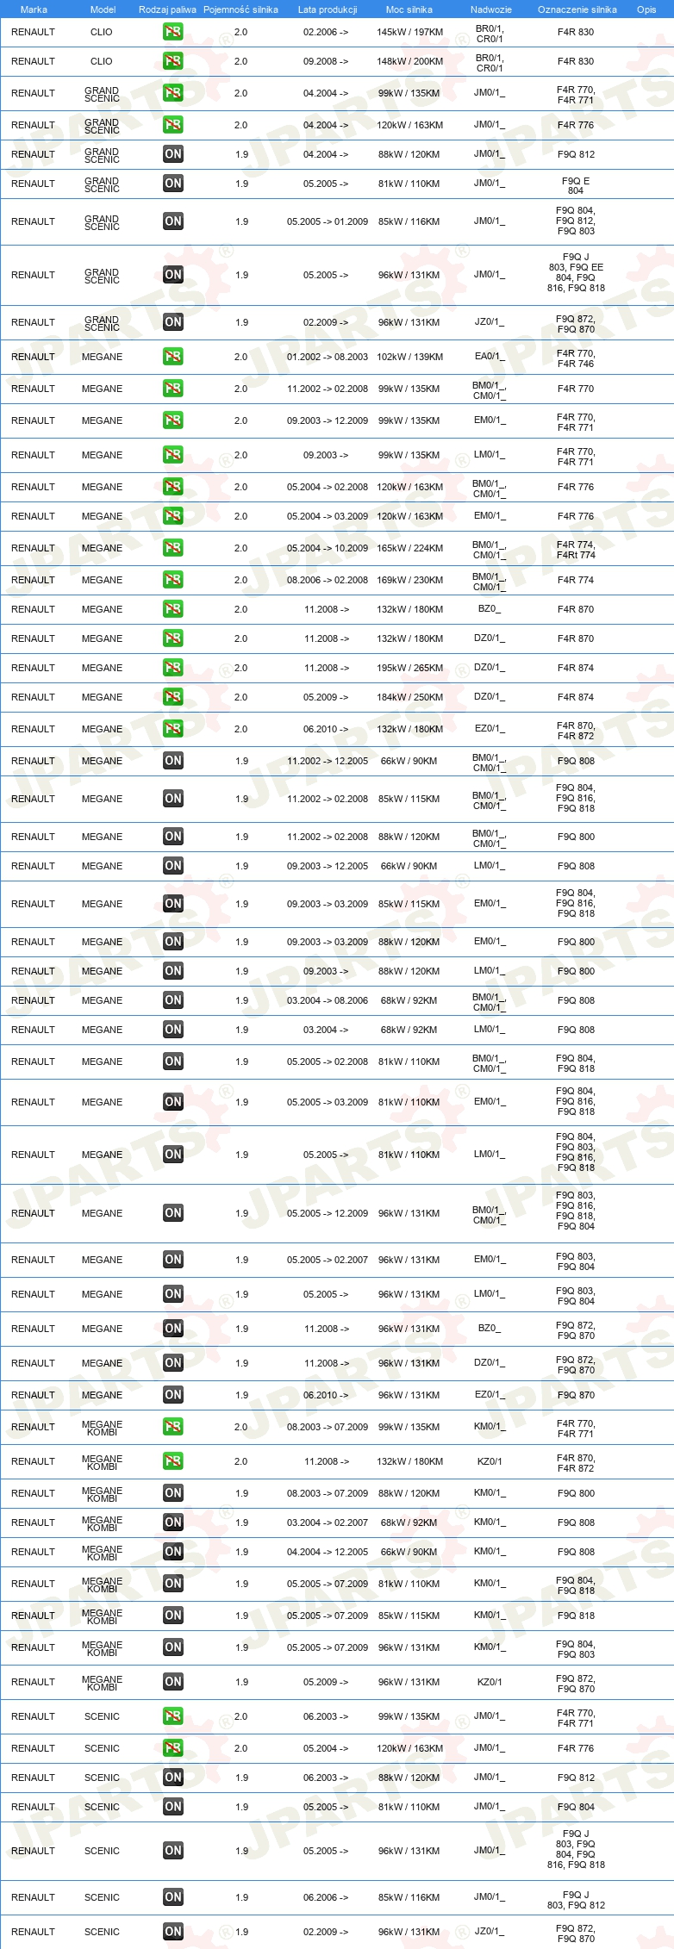Click the Opis column header
674x1949 pixels.
[646, 9]
